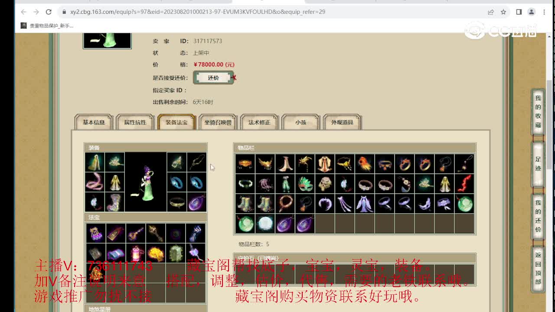
Task: Select the equipped gold belt item
Action: pos(176,202)
